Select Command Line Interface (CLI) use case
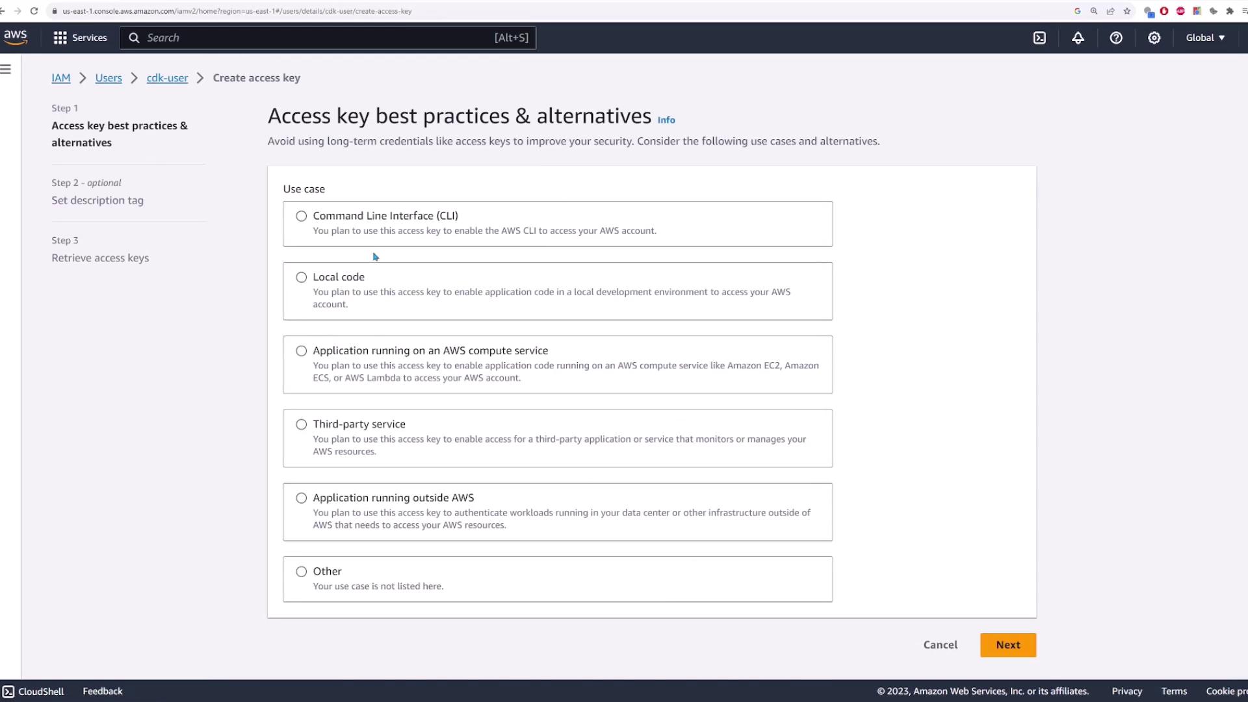 pyautogui.click(x=301, y=216)
